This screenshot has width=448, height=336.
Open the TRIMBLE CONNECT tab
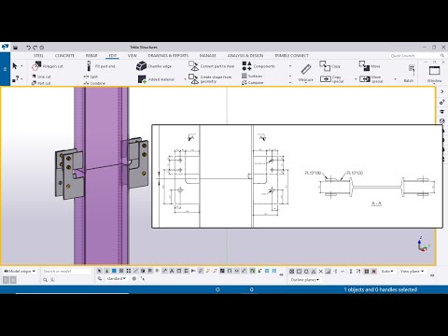[291, 56]
